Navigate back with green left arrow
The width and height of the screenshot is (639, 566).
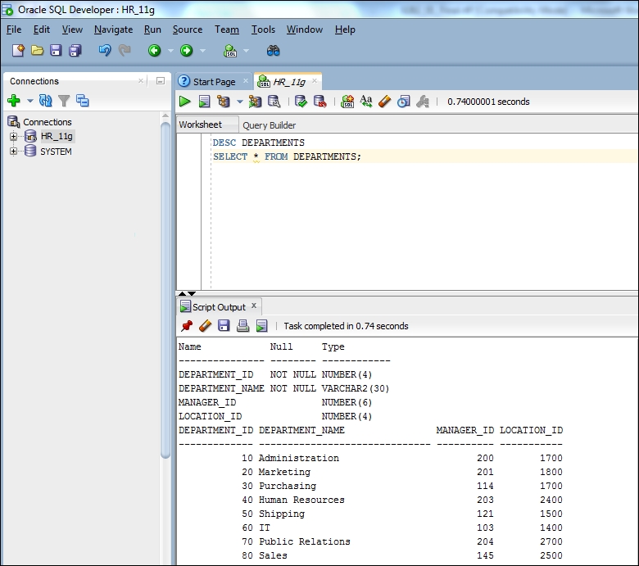(155, 51)
